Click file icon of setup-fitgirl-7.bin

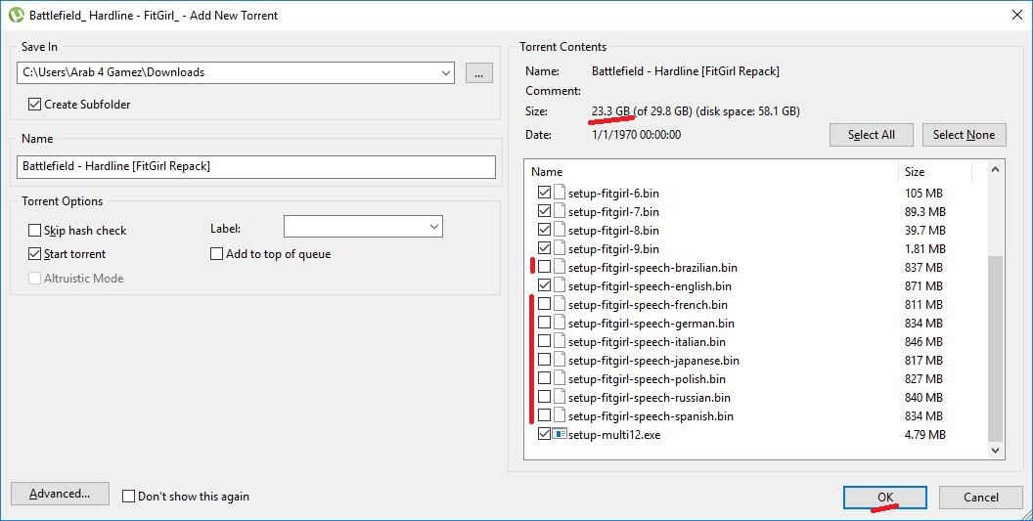point(560,211)
